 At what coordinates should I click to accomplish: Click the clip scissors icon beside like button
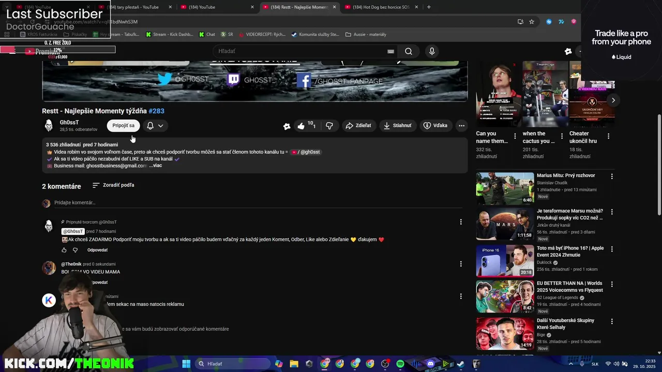pos(287,126)
